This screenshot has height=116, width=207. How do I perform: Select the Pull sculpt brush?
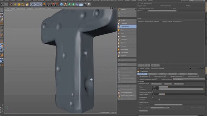pos(127,20)
